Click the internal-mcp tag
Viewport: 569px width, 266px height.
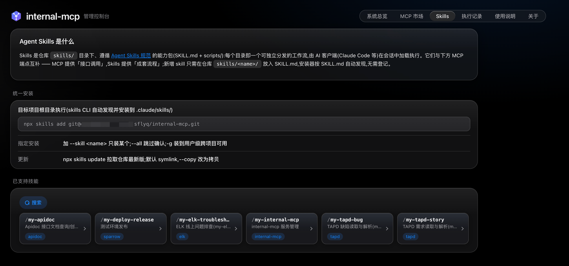click(268, 237)
